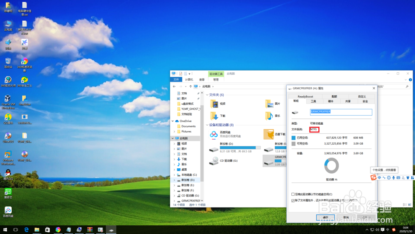Open the Windows Start menu
This screenshot has height=234, width=415.
5,230
